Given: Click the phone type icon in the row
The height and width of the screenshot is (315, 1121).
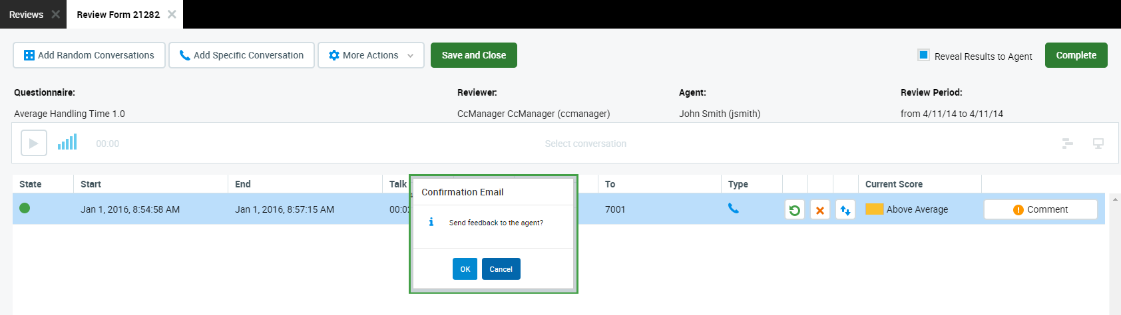Looking at the screenshot, I should [733, 209].
